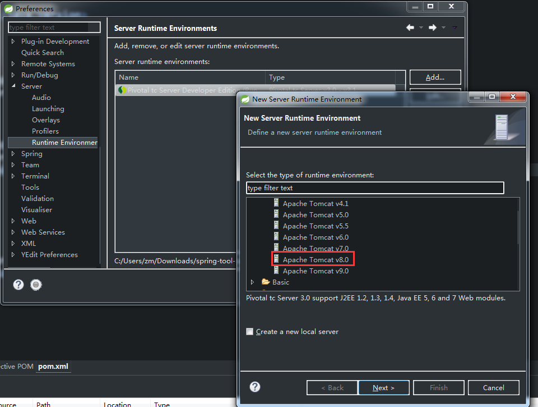Expand the XML preferences tree node
The height and width of the screenshot is (407, 538).
[13, 244]
